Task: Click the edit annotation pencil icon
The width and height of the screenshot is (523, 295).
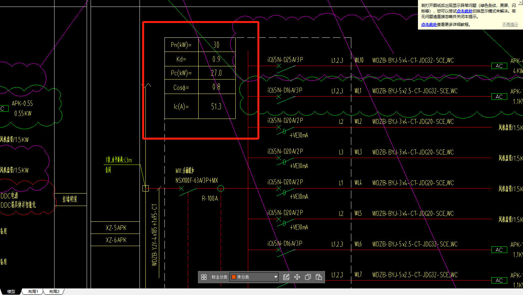Action: (286, 277)
